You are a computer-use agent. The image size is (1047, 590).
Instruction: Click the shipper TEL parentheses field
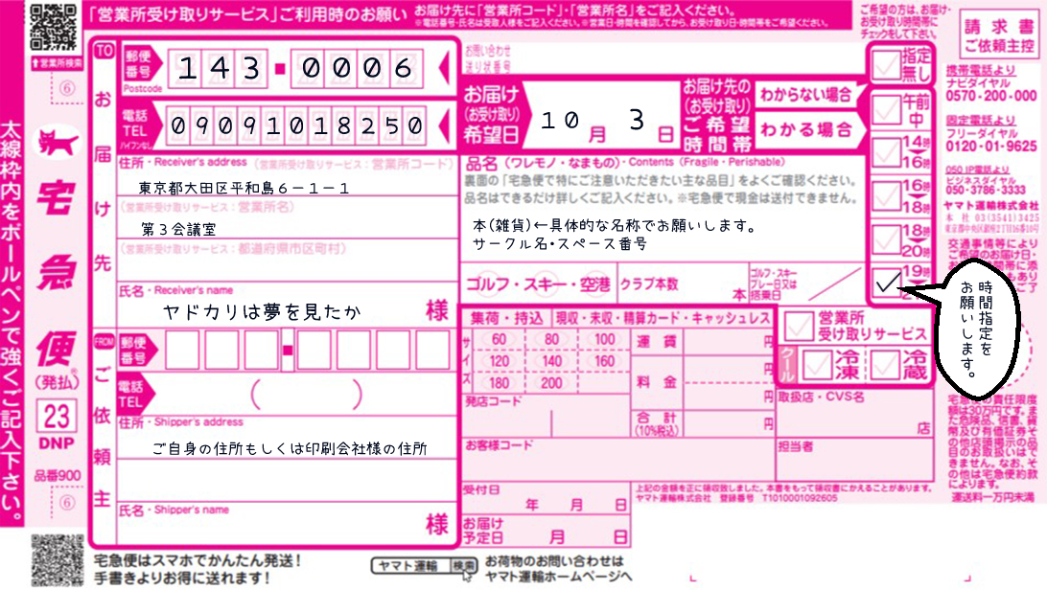click(x=307, y=395)
